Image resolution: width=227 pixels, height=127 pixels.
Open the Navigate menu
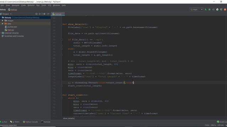pos(16,5)
